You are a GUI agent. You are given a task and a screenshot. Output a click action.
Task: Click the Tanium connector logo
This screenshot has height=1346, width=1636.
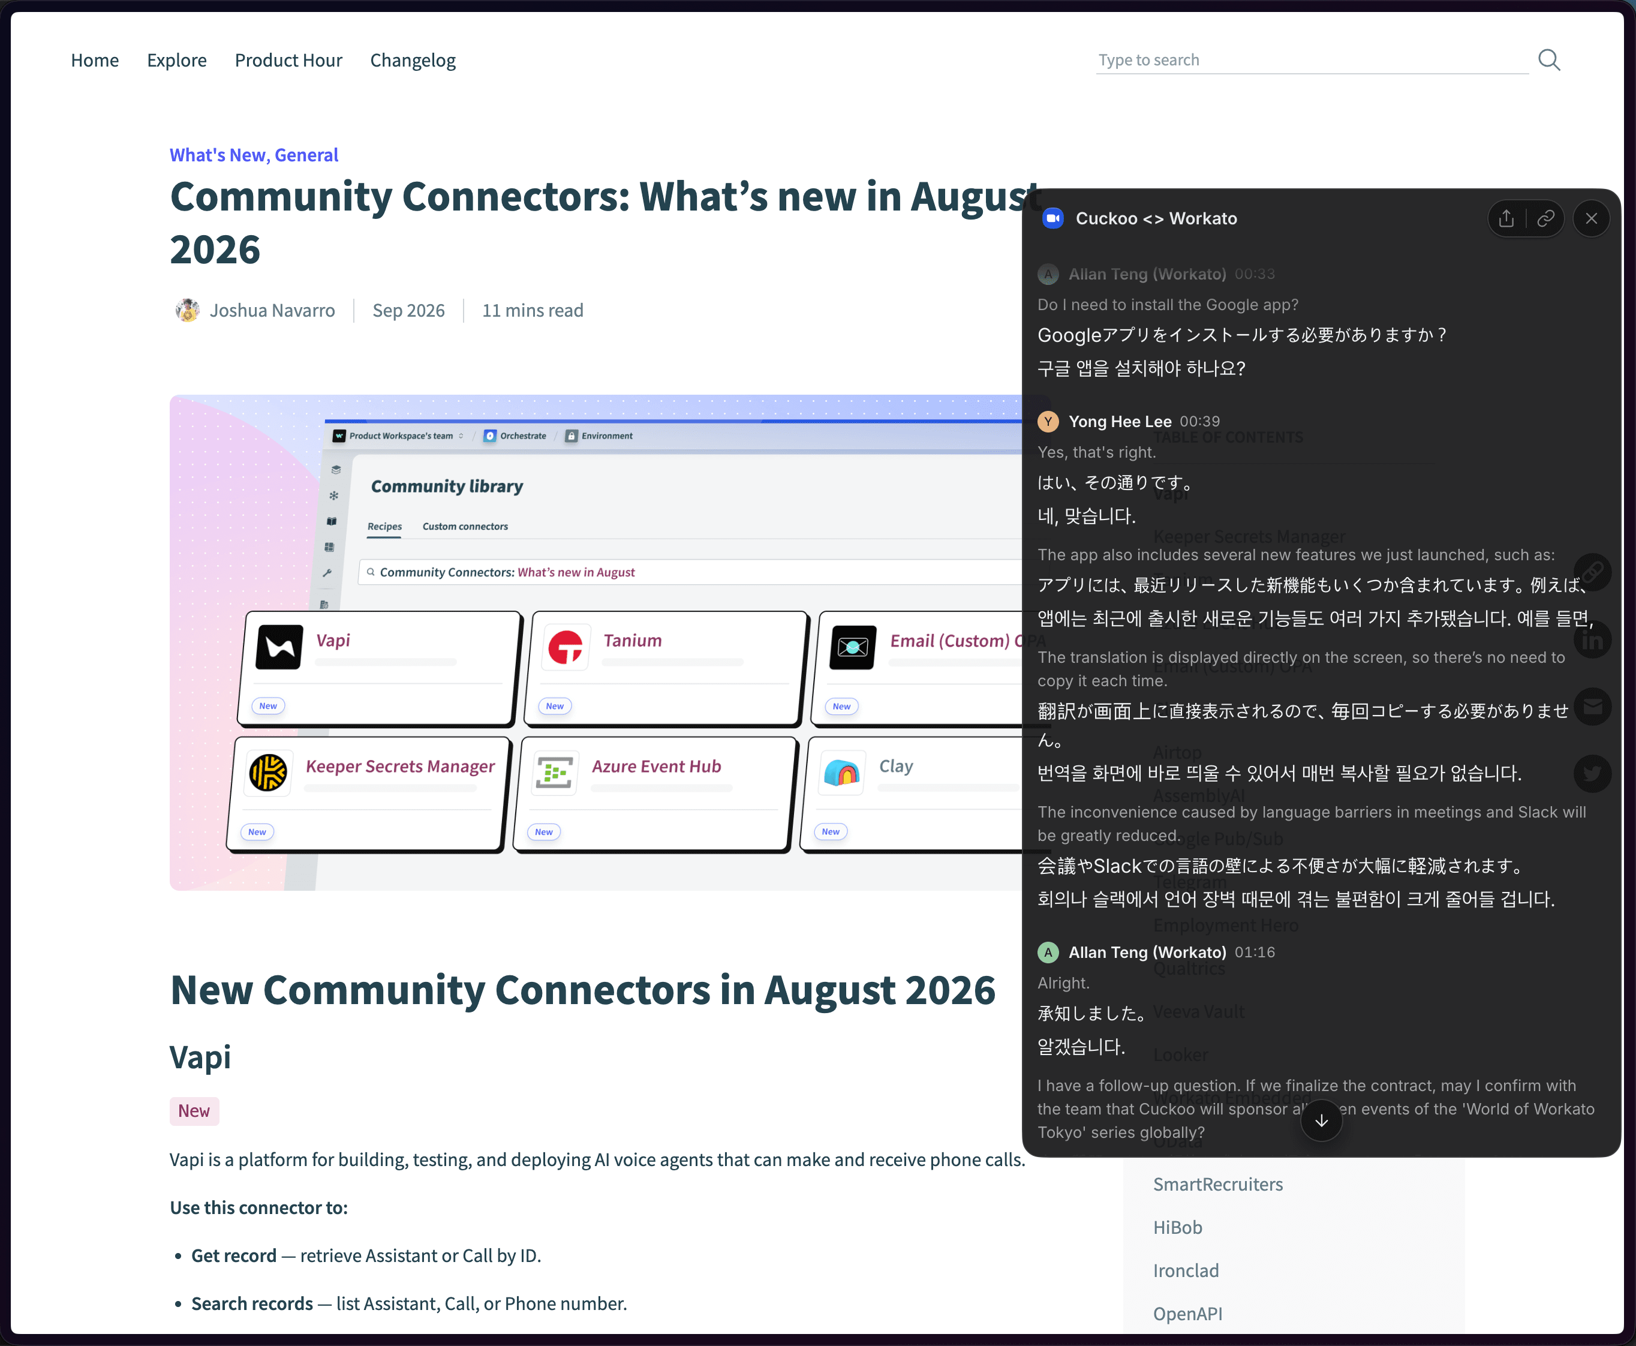click(x=566, y=647)
